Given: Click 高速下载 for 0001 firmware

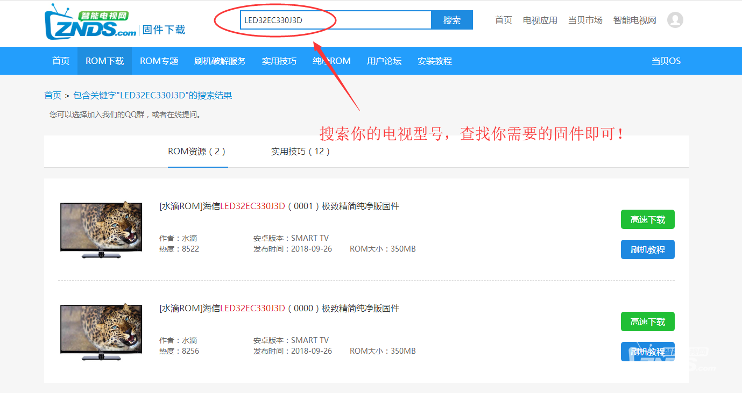Looking at the screenshot, I should pos(648,219).
